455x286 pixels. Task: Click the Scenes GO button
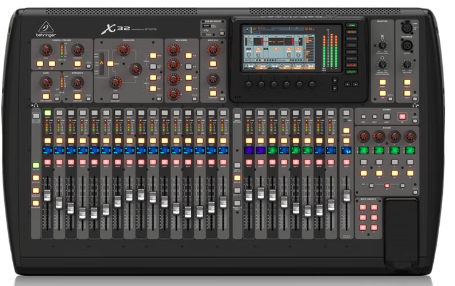(402, 117)
